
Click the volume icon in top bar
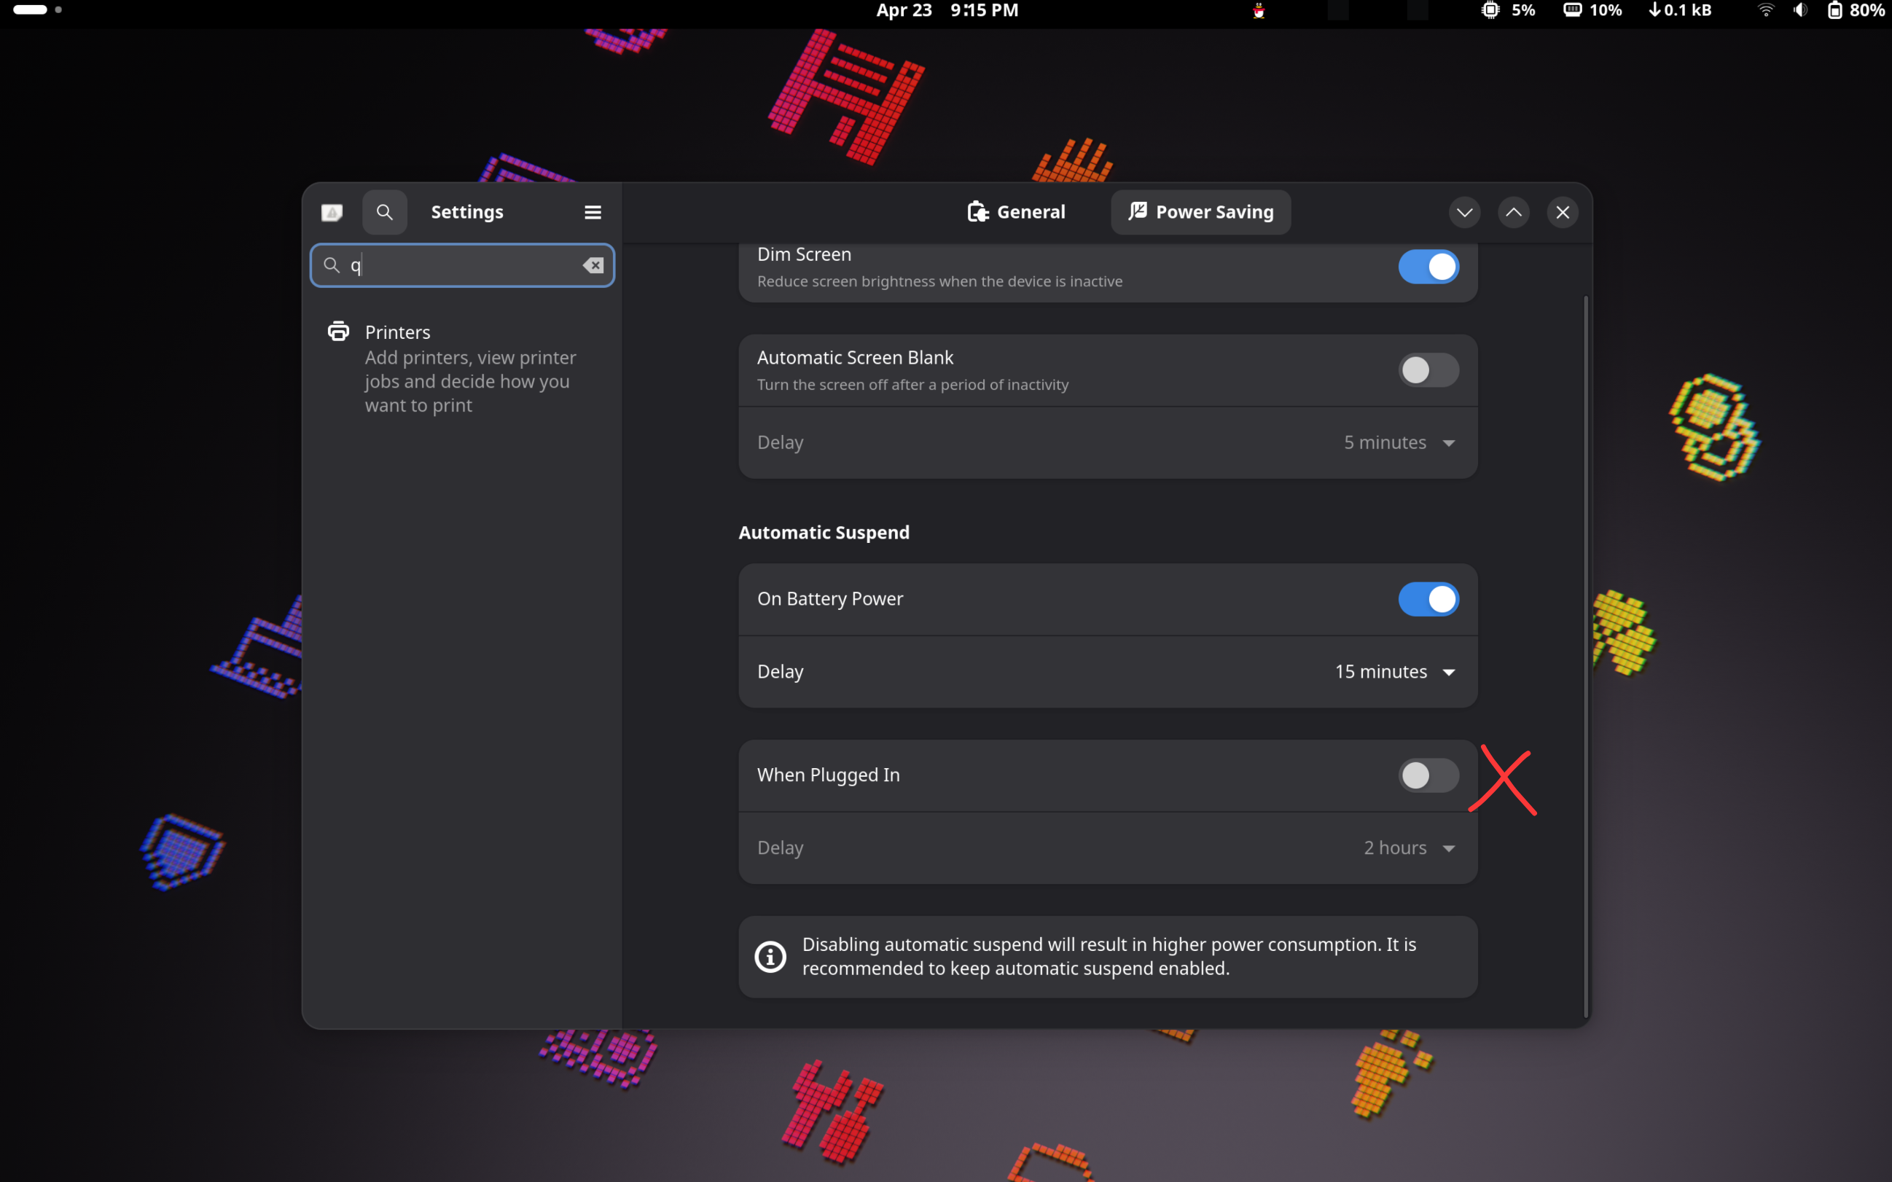click(x=1799, y=10)
